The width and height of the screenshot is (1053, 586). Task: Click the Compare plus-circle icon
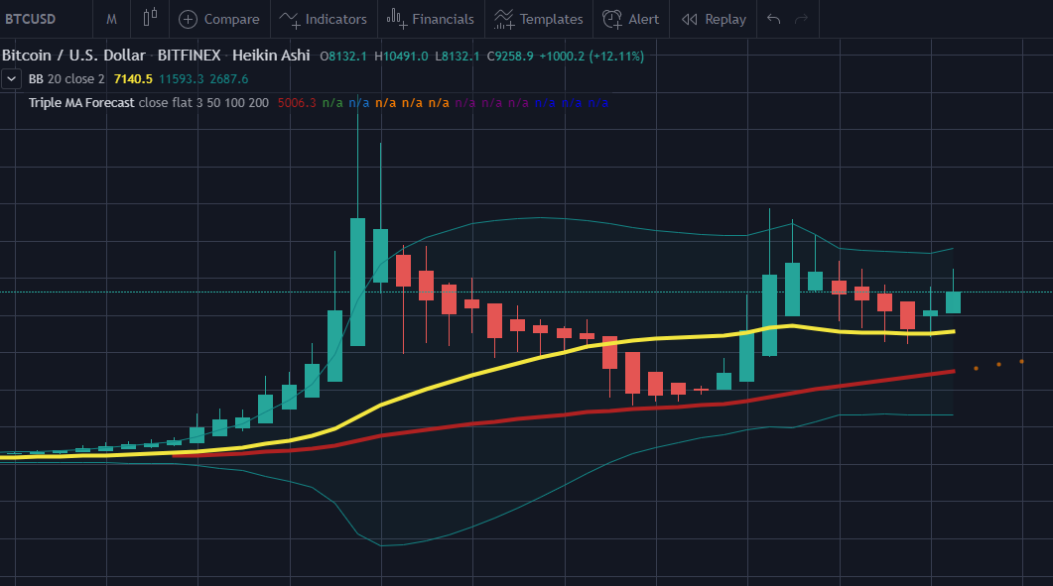(188, 19)
